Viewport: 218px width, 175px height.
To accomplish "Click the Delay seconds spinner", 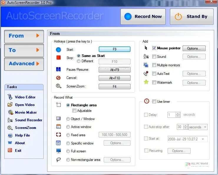I will 178,115.
